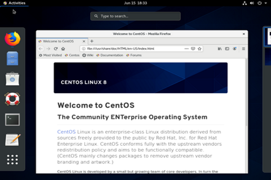Open the Forums bookmark
Screen dimensions: 271x180
[x=134, y=55]
